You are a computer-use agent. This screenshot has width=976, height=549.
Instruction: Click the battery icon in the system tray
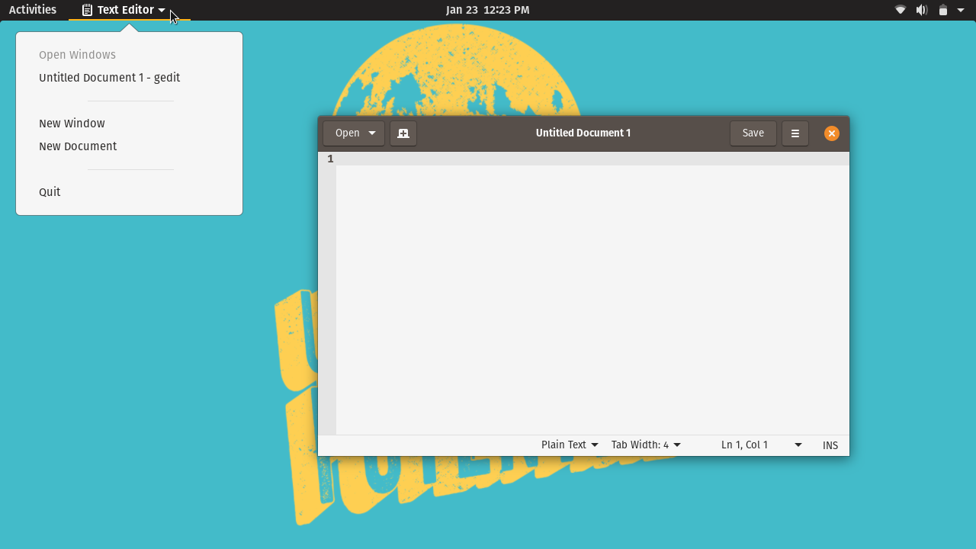click(x=942, y=10)
